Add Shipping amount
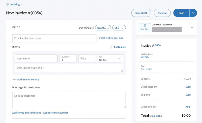Screen dimensions: 202x123 coord(188,95)
